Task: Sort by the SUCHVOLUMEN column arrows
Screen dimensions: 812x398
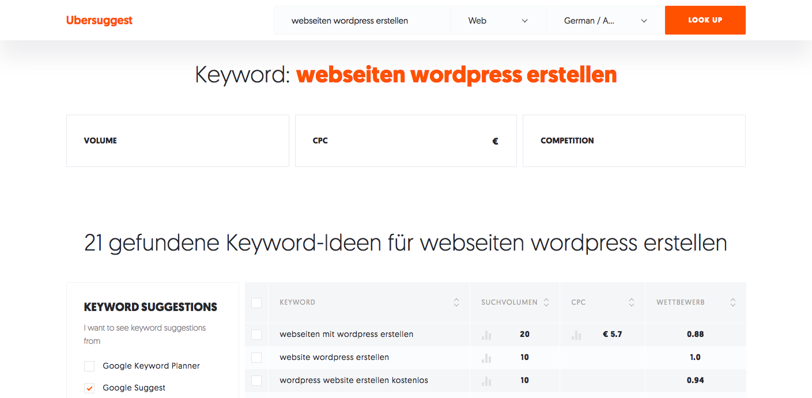Action: coord(546,302)
